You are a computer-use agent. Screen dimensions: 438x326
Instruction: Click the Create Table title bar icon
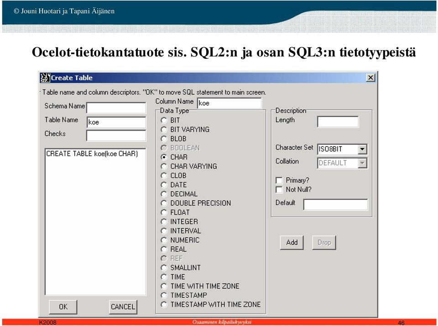click(45, 78)
